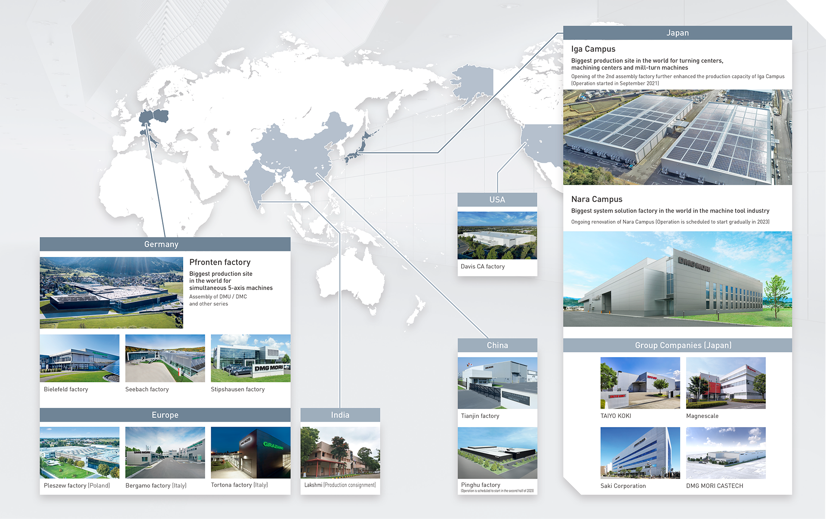Click the 'Bergamo factory (Italy)' caption
The width and height of the screenshot is (826, 519).
pos(156,485)
